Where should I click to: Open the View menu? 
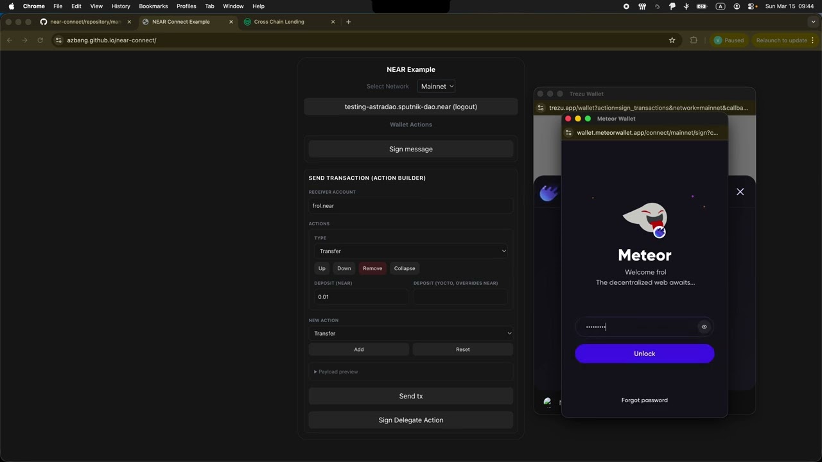96,6
